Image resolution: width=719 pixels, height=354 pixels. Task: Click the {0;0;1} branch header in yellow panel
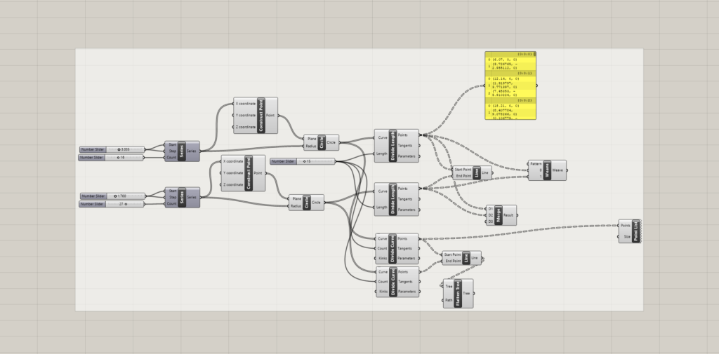[510, 73]
